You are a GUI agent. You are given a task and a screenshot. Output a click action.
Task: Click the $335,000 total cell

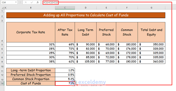point(151,57)
